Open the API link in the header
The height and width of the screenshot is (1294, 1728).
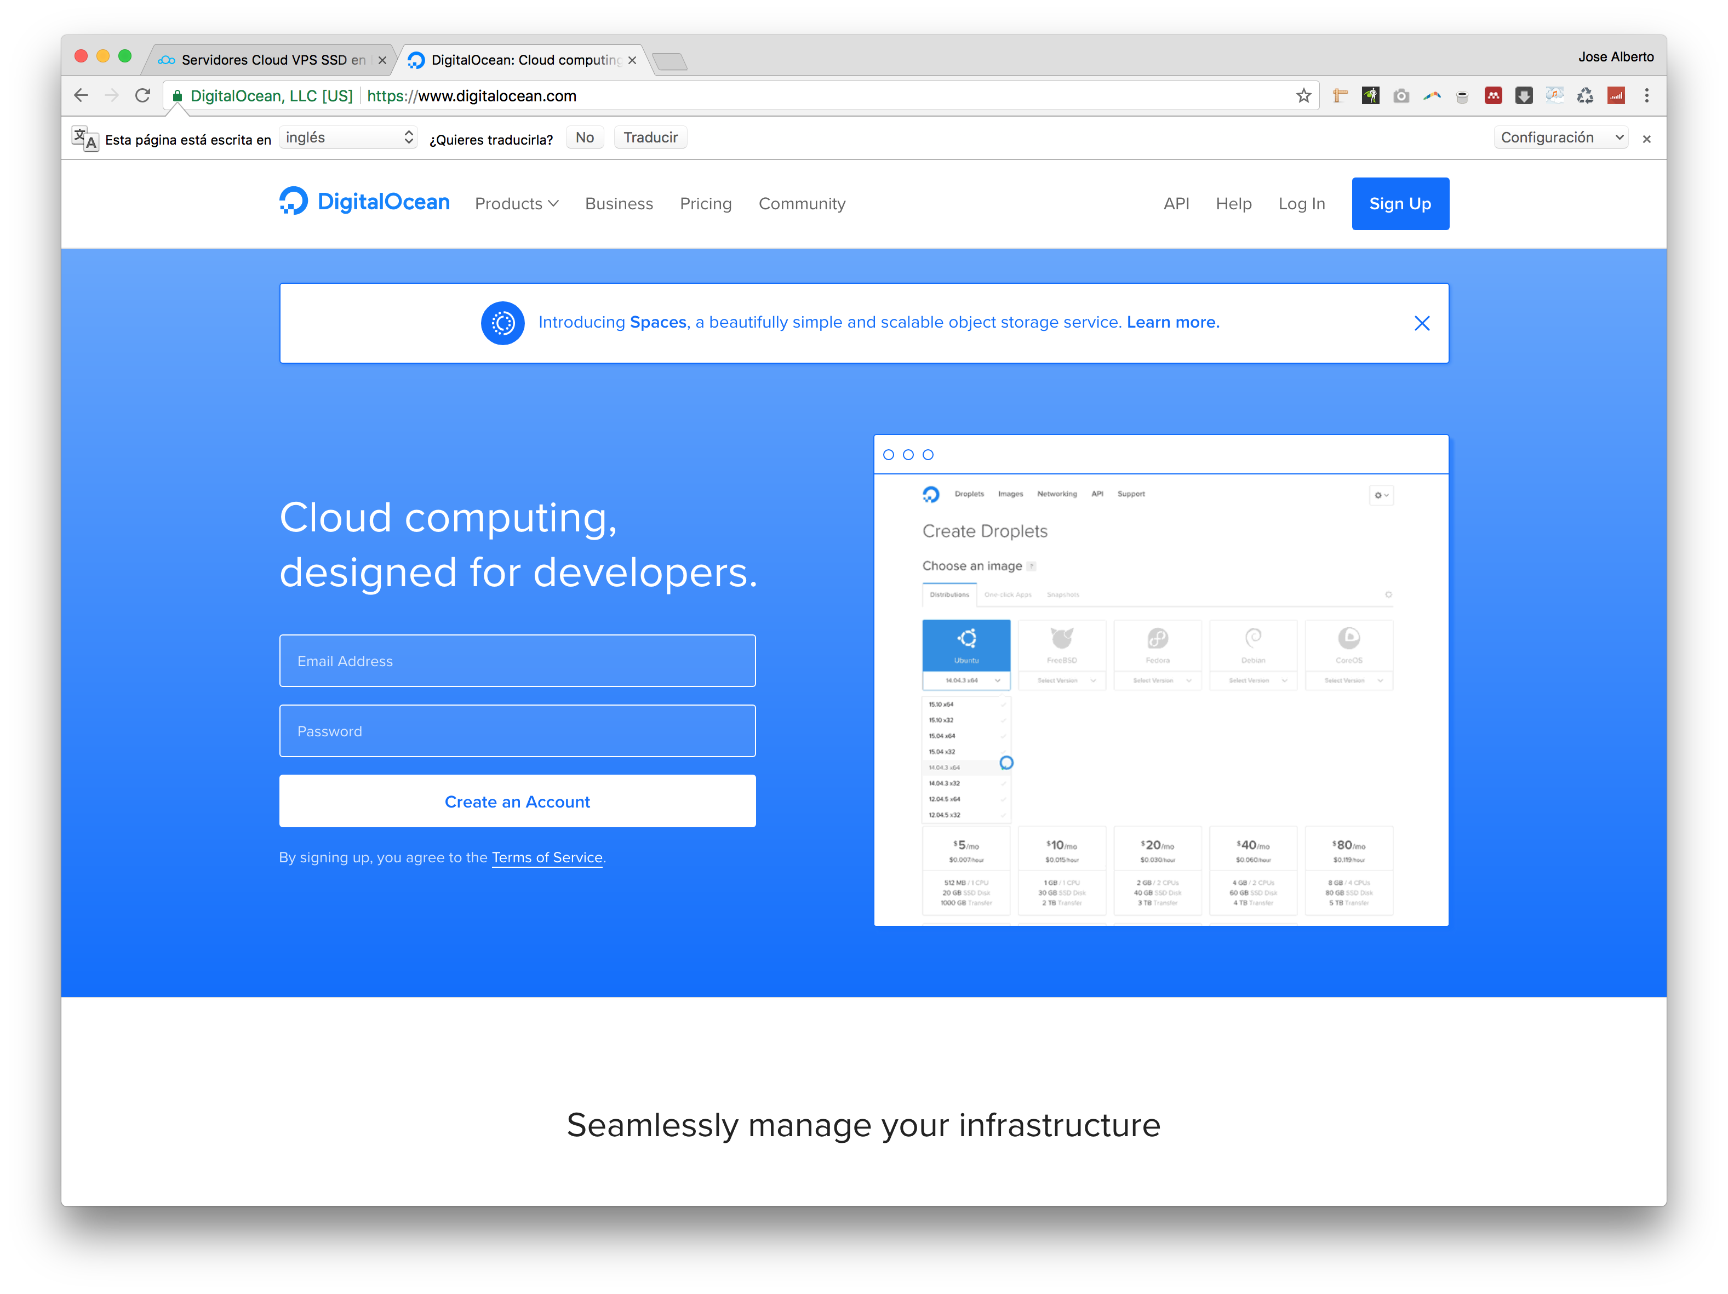pyautogui.click(x=1176, y=204)
